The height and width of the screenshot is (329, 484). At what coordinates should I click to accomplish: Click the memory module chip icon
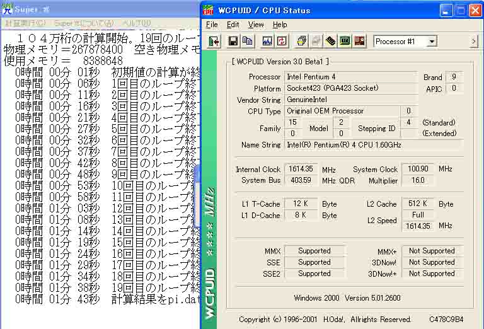click(x=330, y=41)
